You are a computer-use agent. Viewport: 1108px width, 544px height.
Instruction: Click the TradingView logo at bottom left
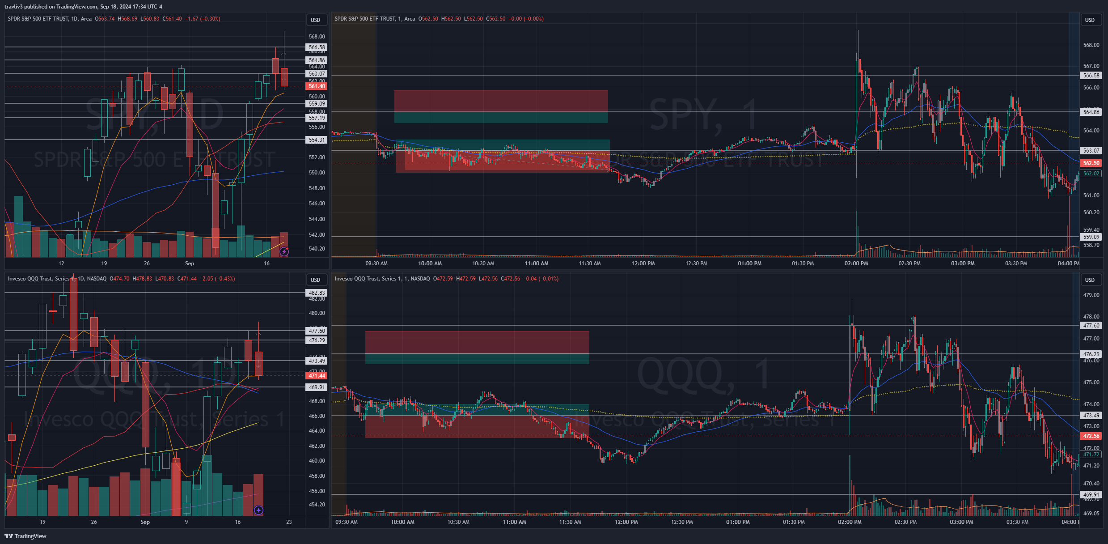[x=25, y=536]
